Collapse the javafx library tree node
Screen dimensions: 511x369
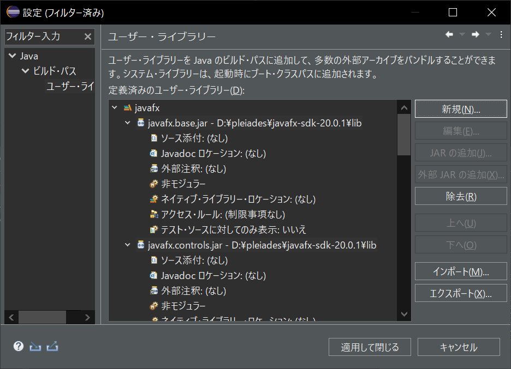click(x=114, y=107)
